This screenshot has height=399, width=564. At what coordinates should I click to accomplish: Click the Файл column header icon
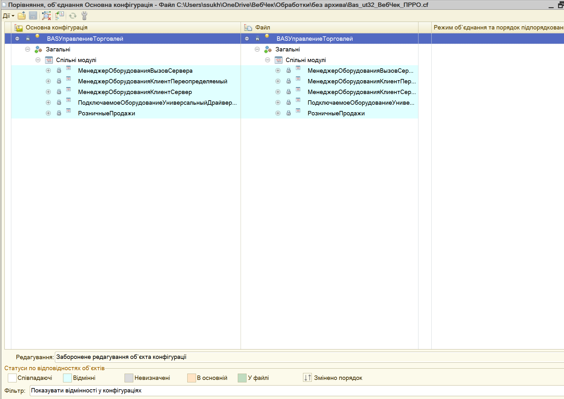pyautogui.click(x=248, y=28)
